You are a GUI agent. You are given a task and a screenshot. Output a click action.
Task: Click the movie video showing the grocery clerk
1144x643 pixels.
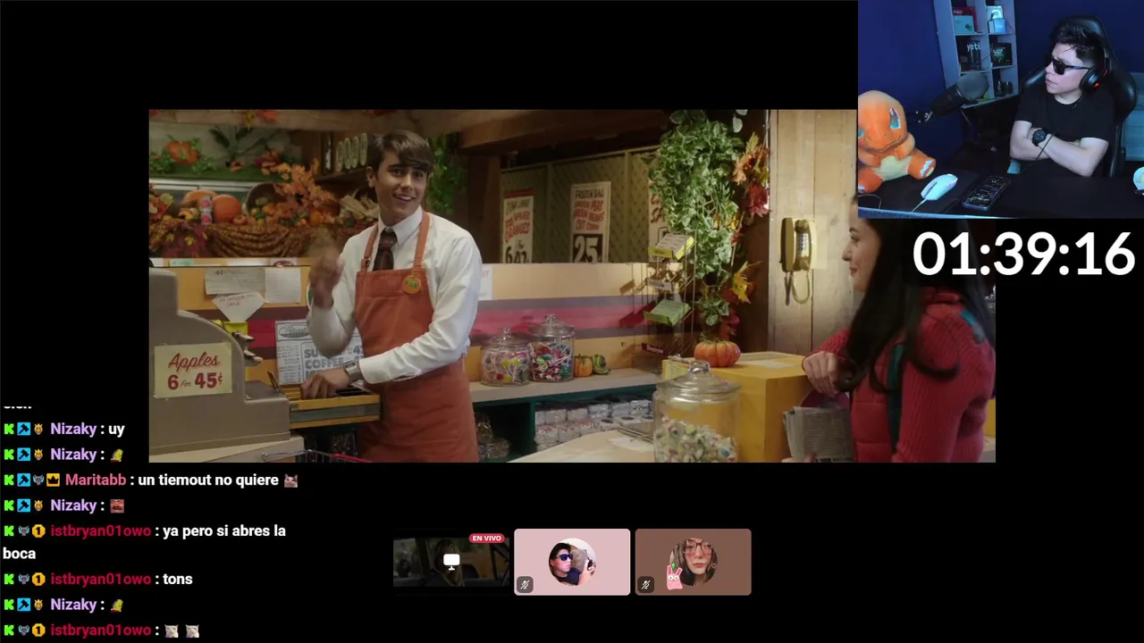pos(572,286)
